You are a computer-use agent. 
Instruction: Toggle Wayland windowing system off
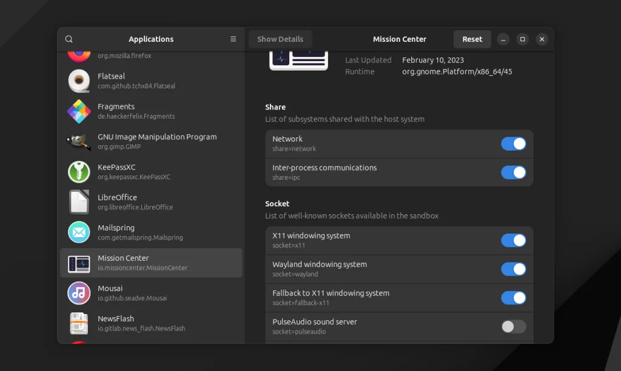click(x=513, y=269)
